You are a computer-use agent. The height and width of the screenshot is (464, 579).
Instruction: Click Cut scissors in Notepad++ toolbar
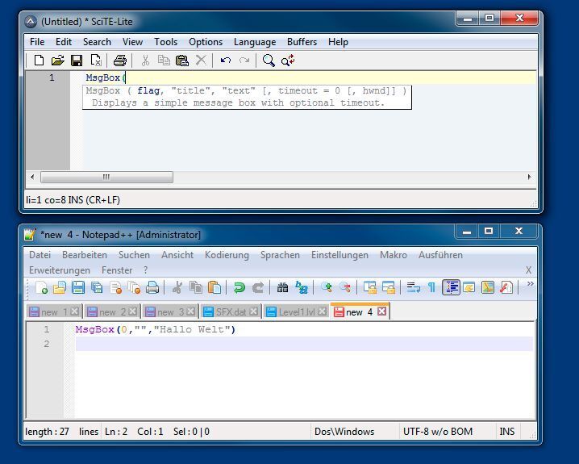(x=177, y=287)
